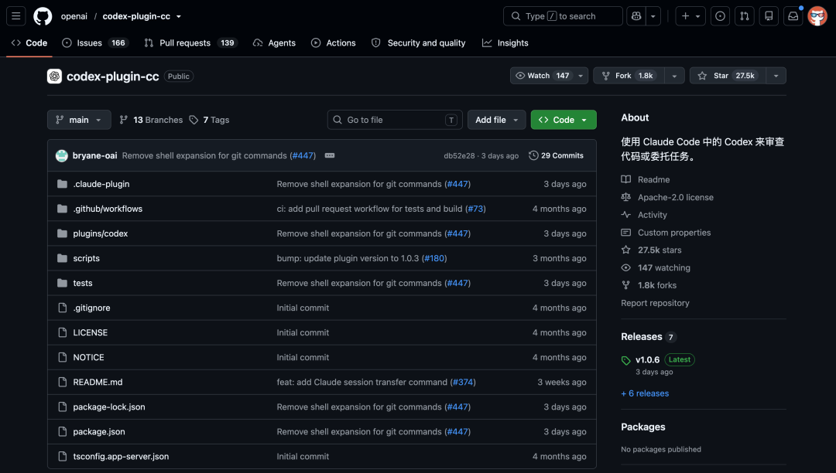Open the repository switcher dropdown caret
Image resolution: width=836 pixels, height=473 pixels.
pyautogui.click(x=179, y=16)
